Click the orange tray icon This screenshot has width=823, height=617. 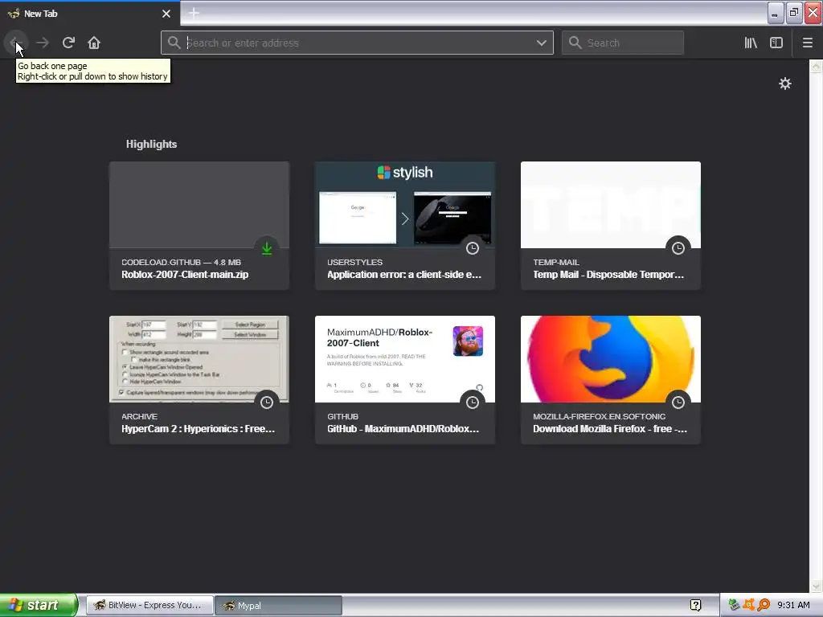(748, 605)
